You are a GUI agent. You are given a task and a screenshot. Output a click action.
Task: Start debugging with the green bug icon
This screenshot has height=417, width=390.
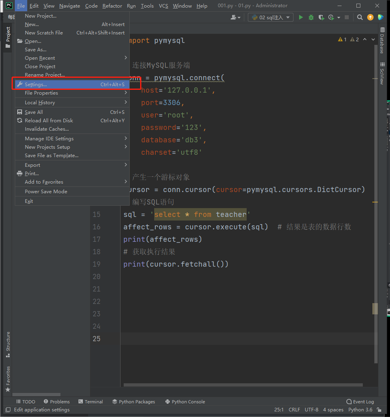(311, 17)
